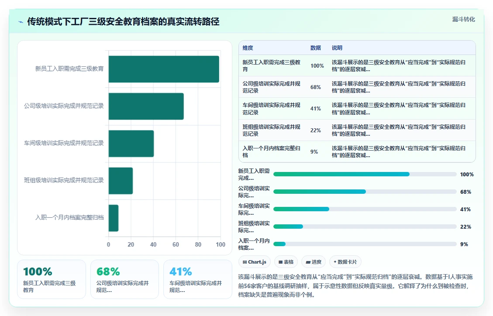Screen dimensions: 493x316
Task: Click x-axis tick label 20
Action: pyautogui.click(x=131, y=244)
